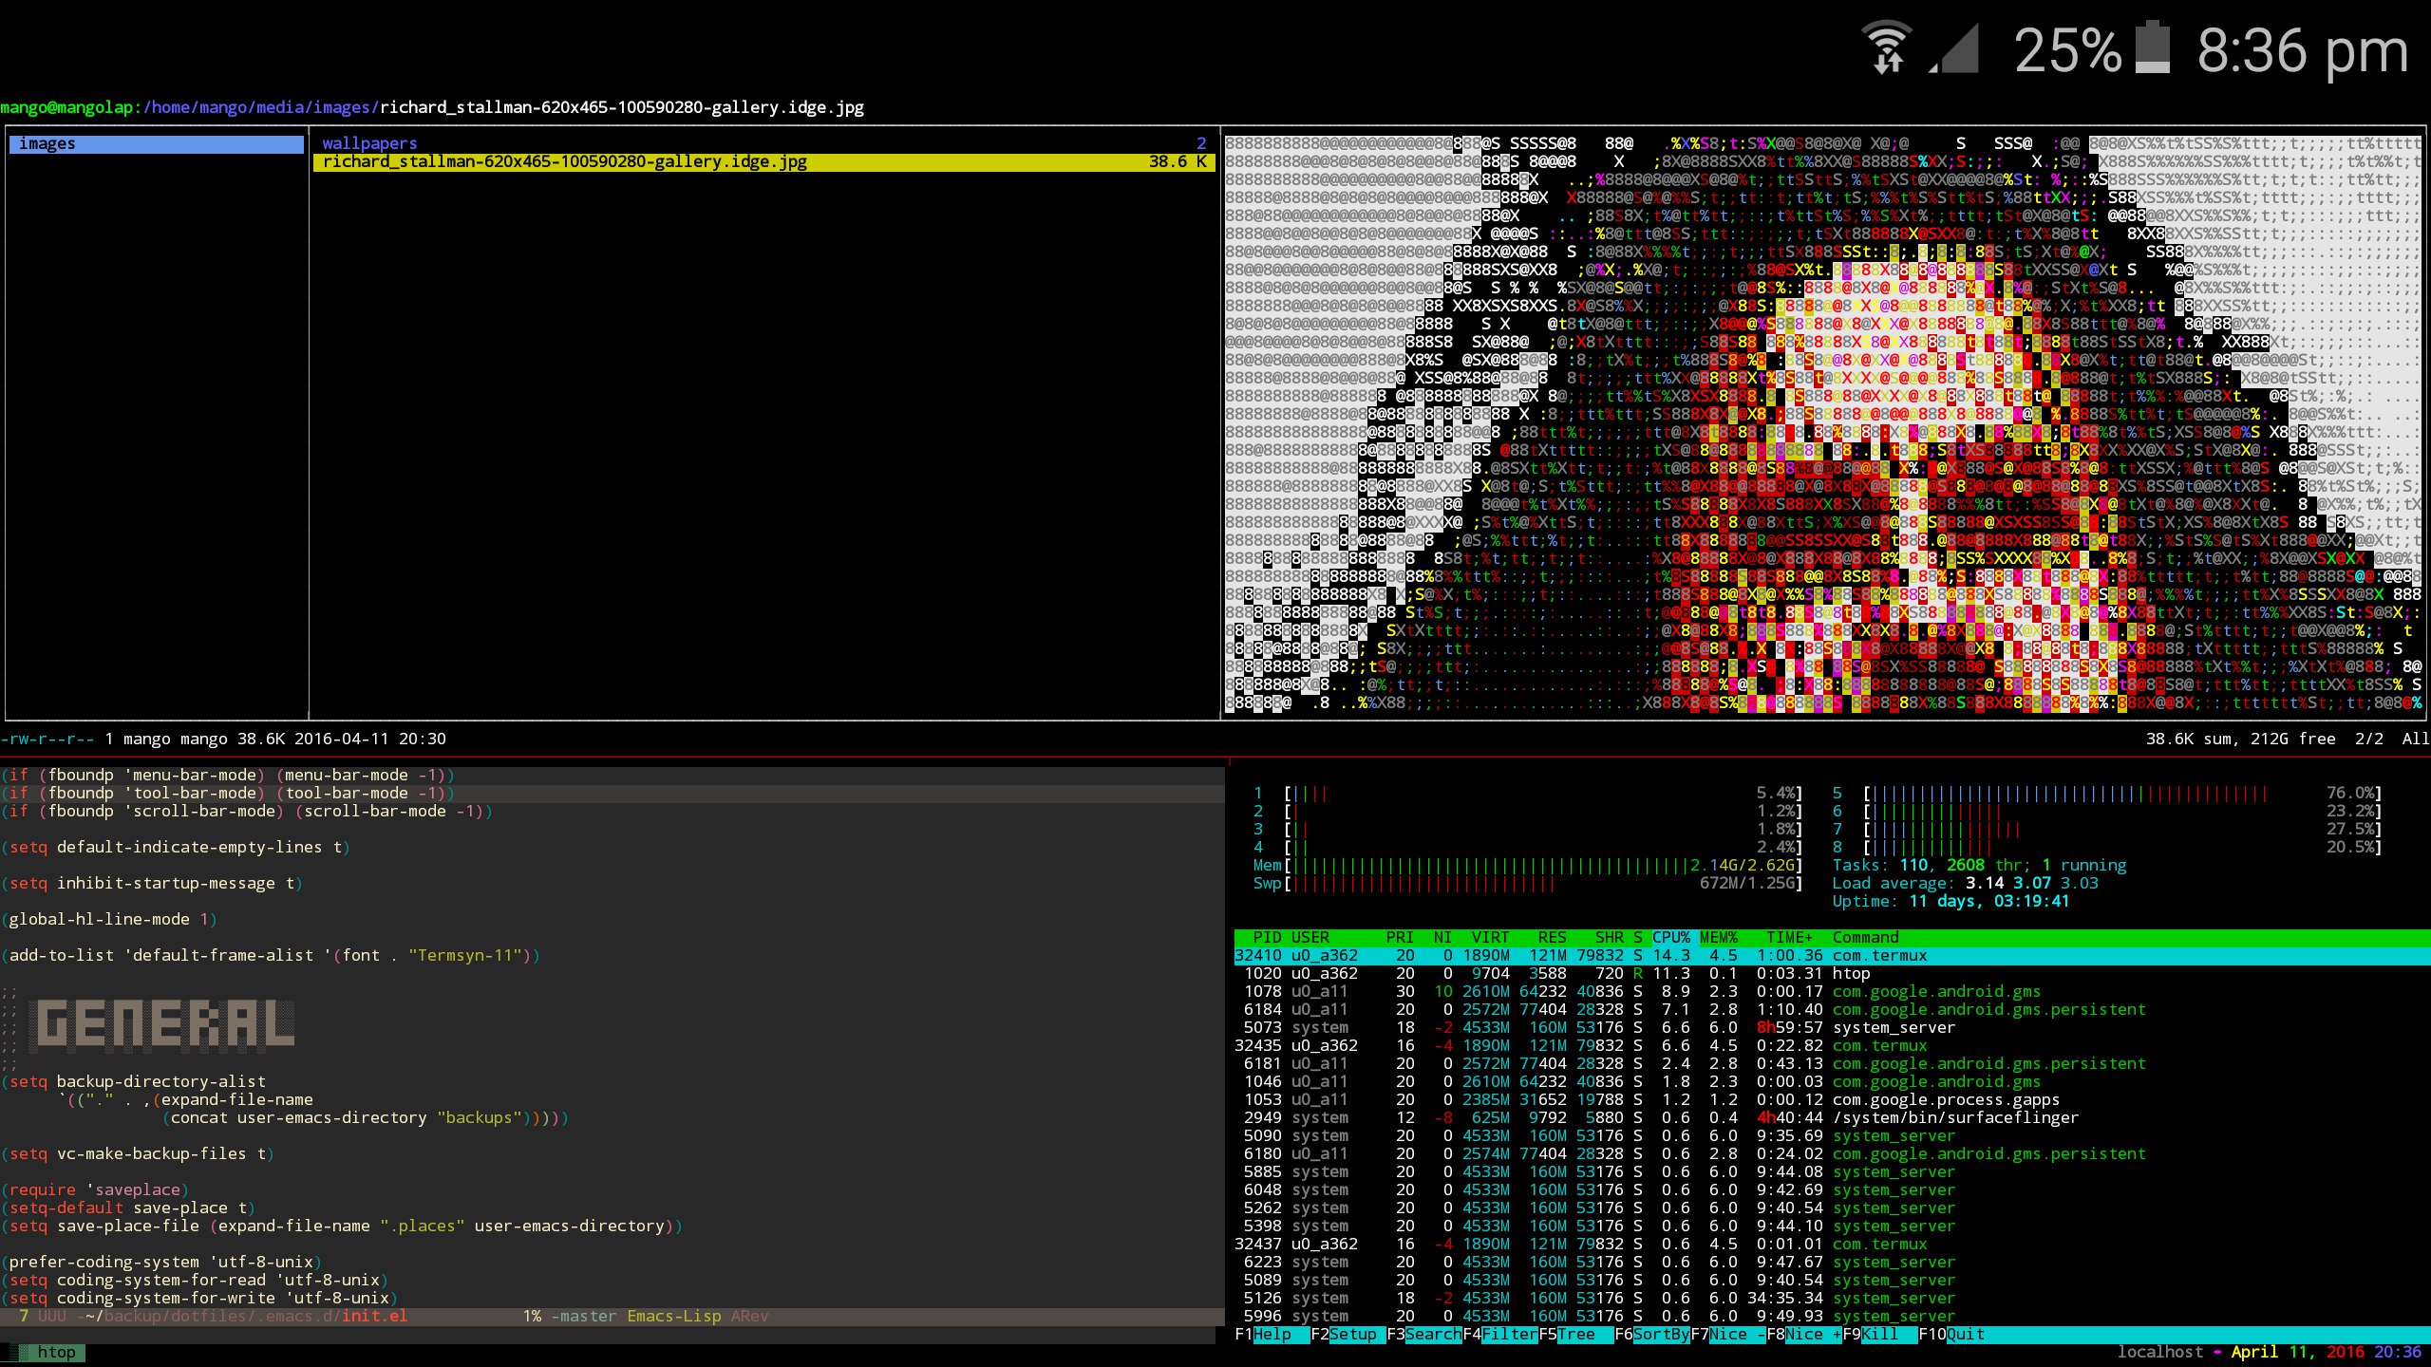Click F6 SortBy in htop
The image size is (2431, 1367).
tap(1652, 1334)
